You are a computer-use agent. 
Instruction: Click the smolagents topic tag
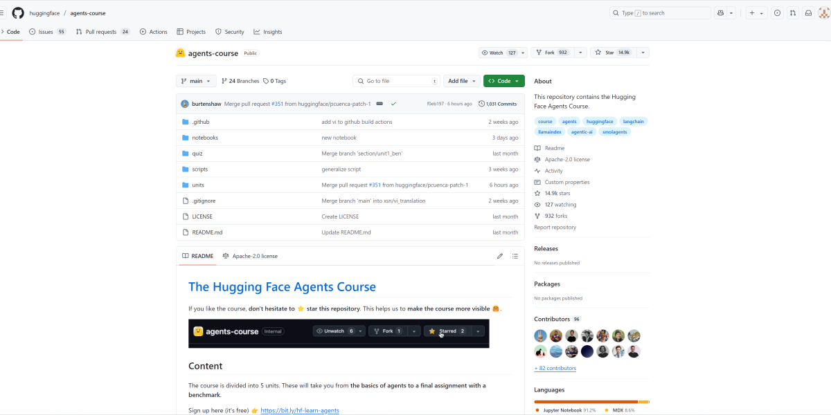[614, 131]
